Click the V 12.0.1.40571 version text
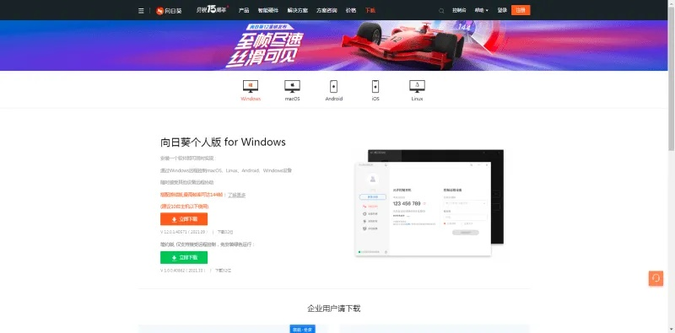Image resolution: width=675 pixels, height=333 pixels. [x=183, y=232]
